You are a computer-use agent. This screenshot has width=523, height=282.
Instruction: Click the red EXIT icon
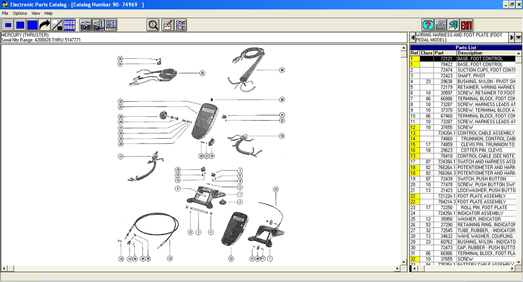[x=466, y=25]
